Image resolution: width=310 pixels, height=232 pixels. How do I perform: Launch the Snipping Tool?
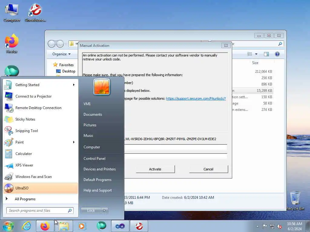tap(41, 130)
